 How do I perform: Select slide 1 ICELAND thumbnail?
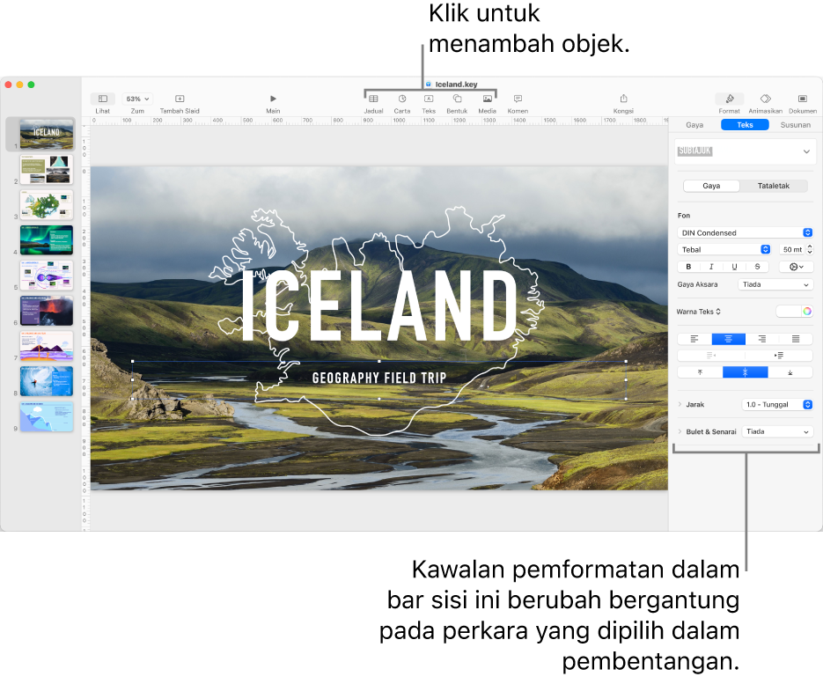point(47,134)
